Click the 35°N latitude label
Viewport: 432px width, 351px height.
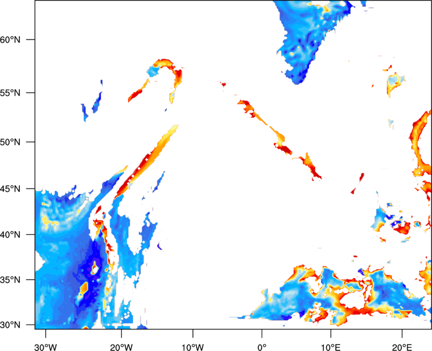pyautogui.click(x=10, y=280)
